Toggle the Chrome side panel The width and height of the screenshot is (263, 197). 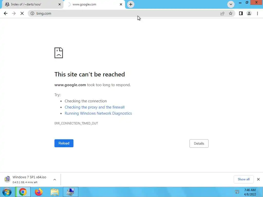coord(241,13)
